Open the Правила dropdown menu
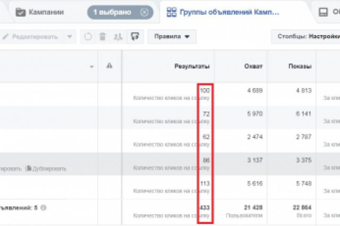Image resolution: width=340 pixels, height=226 pixels. click(171, 37)
